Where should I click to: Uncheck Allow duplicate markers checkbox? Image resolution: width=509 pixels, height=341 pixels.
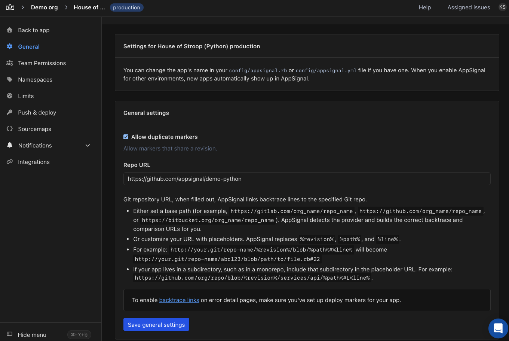tap(126, 137)
